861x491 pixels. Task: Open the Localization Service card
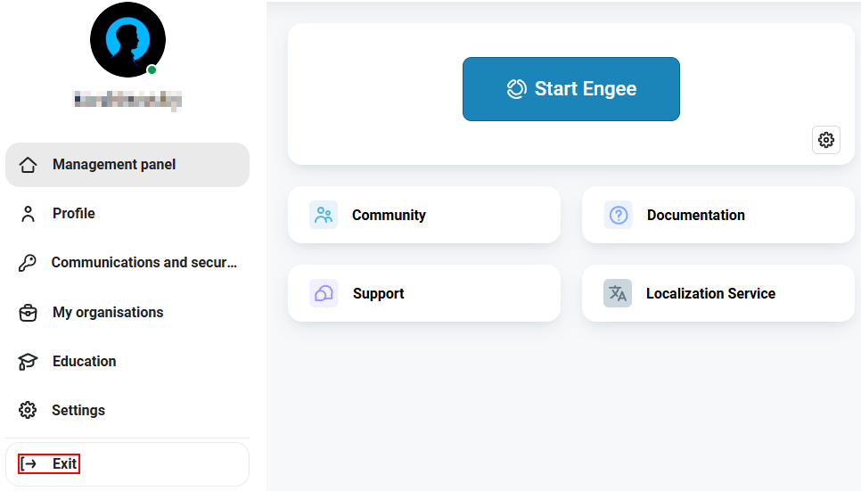[718, 293]
